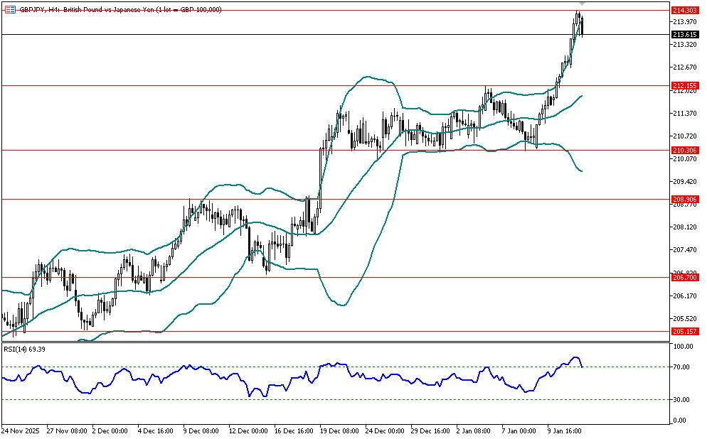Select the red 206.700 price level label
This screenshot has width=707, height=439.
tap(684, 277)
